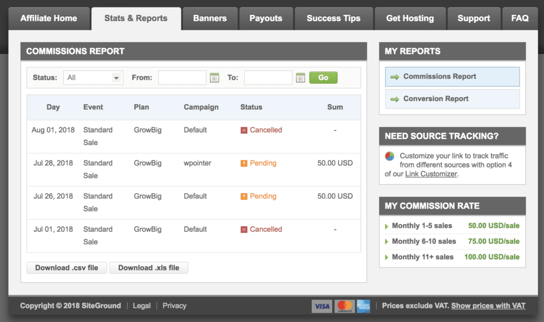544x322 pixels.
Task: Click the Sum column header
Action: [335, 107]
